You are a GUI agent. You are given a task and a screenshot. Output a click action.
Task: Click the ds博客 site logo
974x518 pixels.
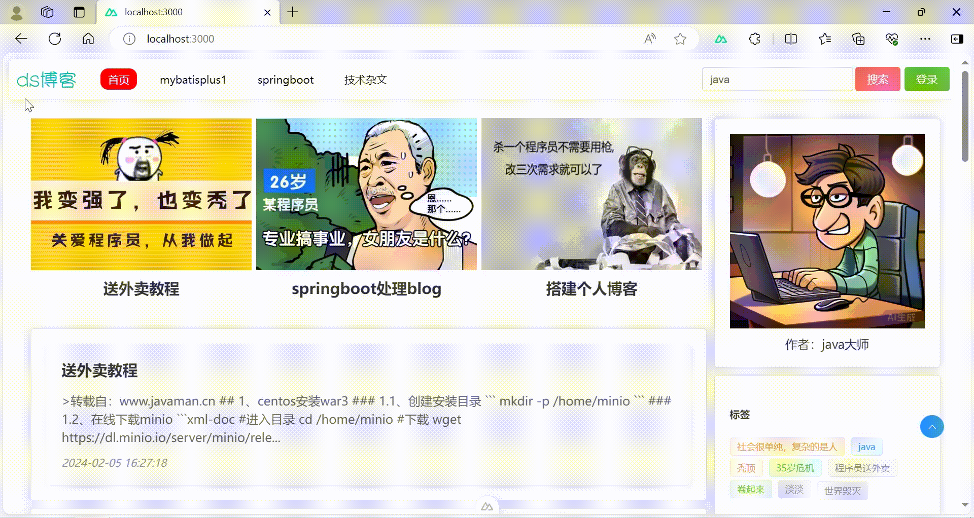pyautogui.click(x=46, y=79)
